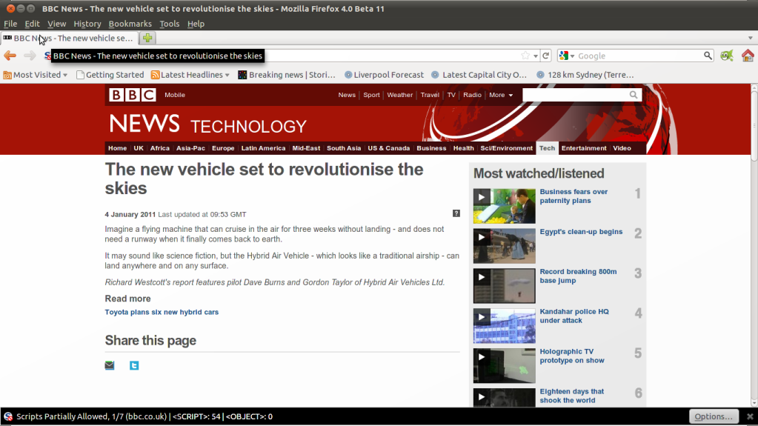
Task: Open the History menu
Action: (x=87, y=24)
